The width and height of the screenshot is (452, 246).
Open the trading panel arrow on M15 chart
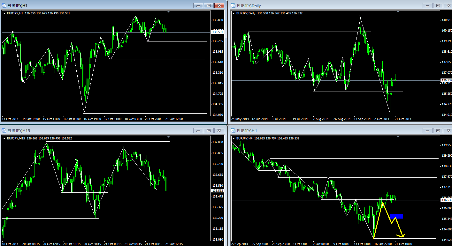pos(4,138)
